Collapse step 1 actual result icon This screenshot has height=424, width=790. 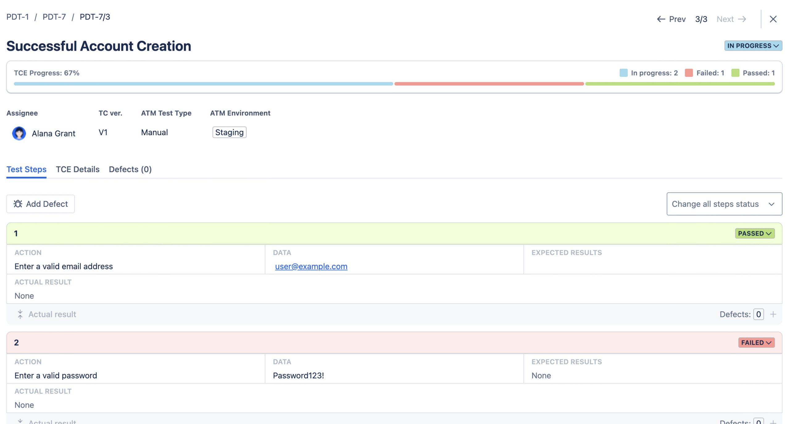click(20, 314)
